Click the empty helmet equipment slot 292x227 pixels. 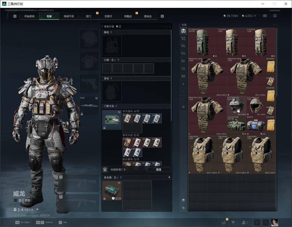89,39
